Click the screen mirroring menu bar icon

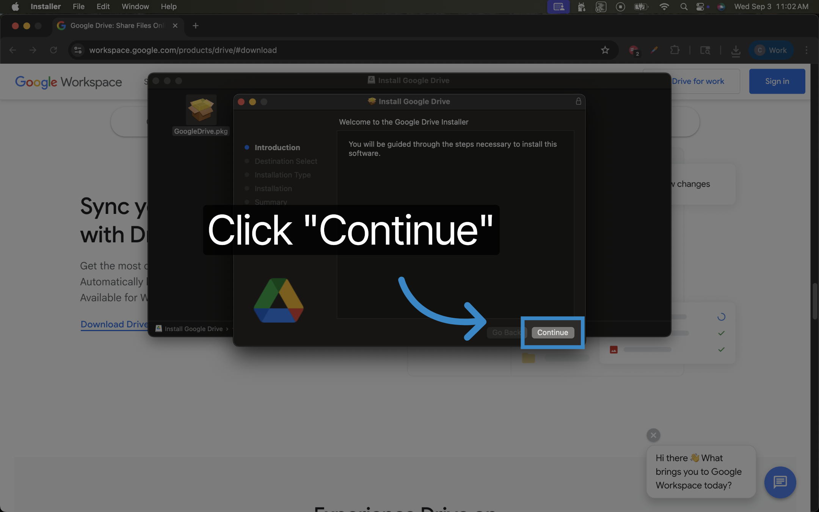(x=558, y=6)
